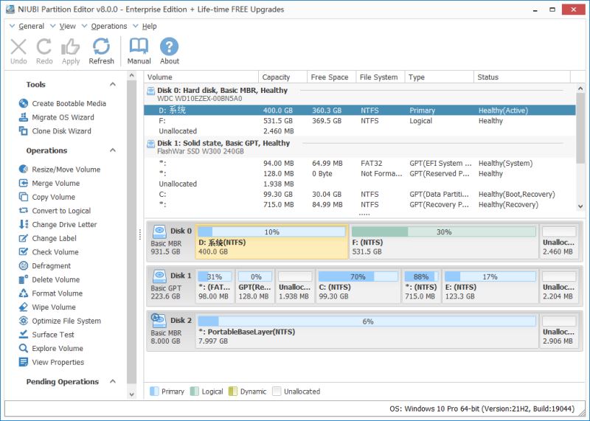Click the Resize/Move Volume icon
Viewport: 590px width, 421px height.
[x=24, y=169]
